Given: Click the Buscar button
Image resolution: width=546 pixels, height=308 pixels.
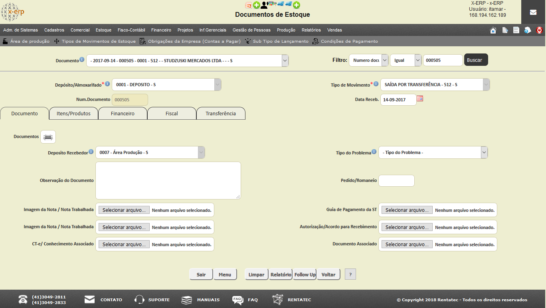Looking at the screenshot, I should (476, 60).
